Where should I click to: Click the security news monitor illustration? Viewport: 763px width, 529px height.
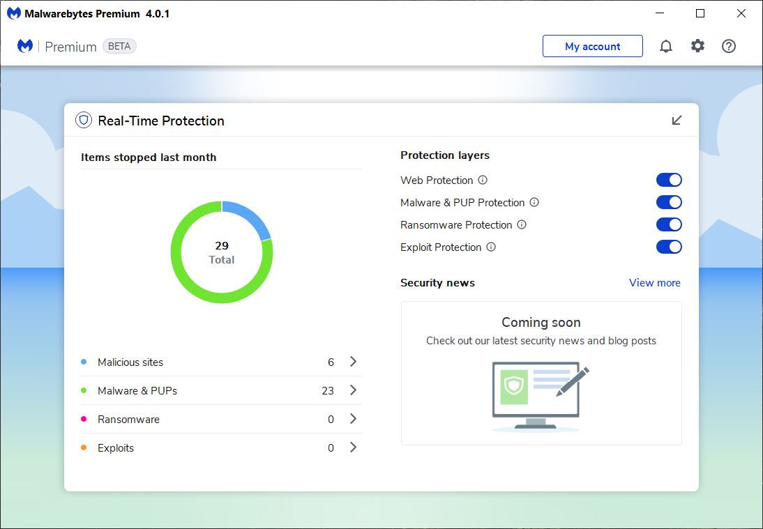tap(541, 397)
